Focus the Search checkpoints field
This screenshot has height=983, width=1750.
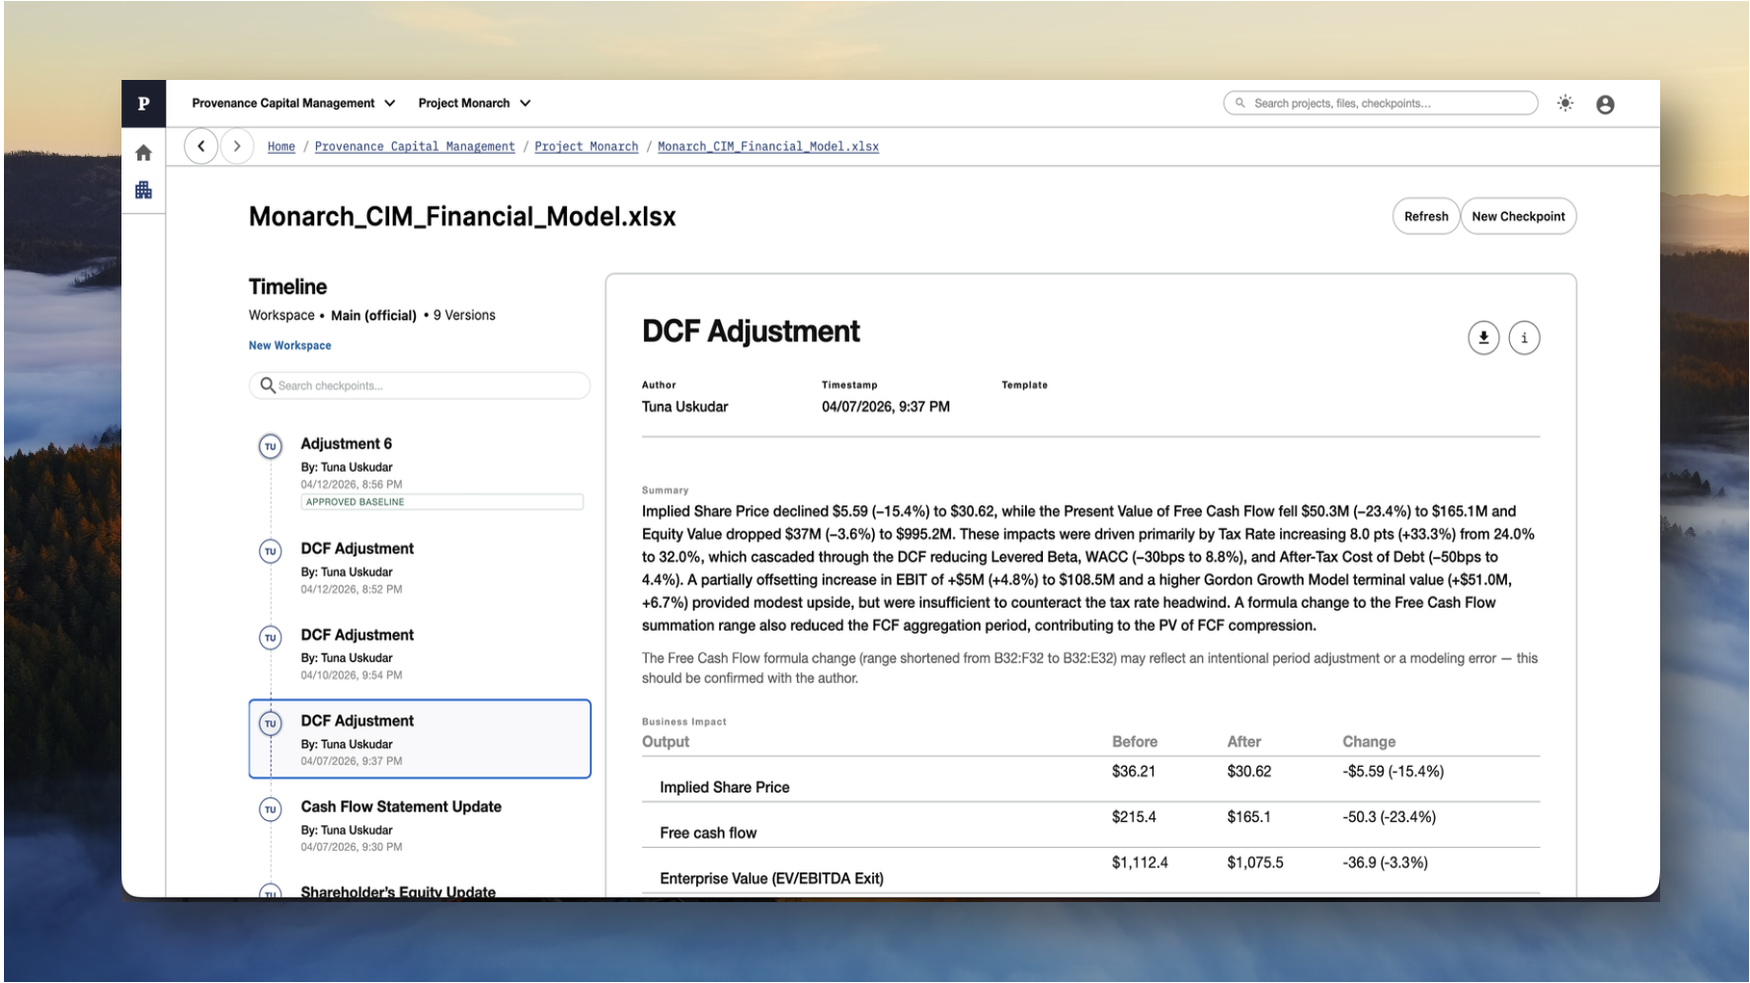(420, 385)
